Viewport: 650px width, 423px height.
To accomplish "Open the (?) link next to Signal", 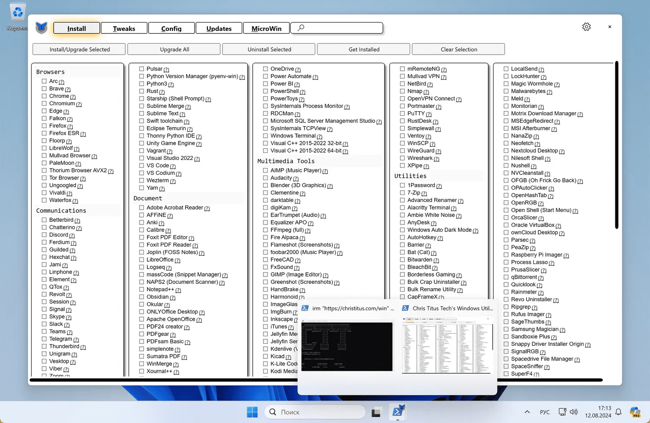I will click(x=68, y=310).
